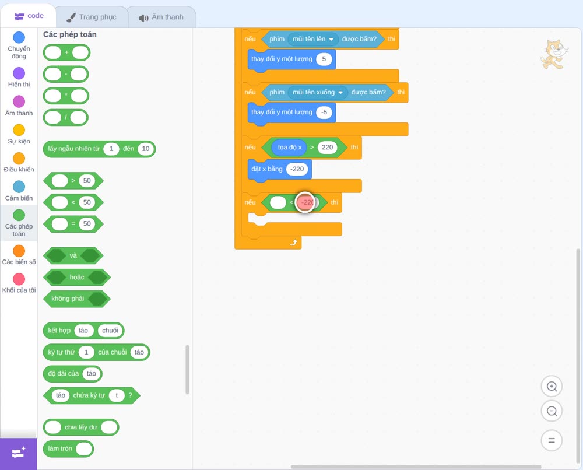Viewport: 583px width, 470px height.
Task: Switch to the Trang phục tab
Action: coord(92,17)
